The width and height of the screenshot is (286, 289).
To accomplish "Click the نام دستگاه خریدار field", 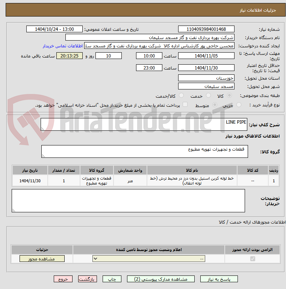I will pos(150,38).
